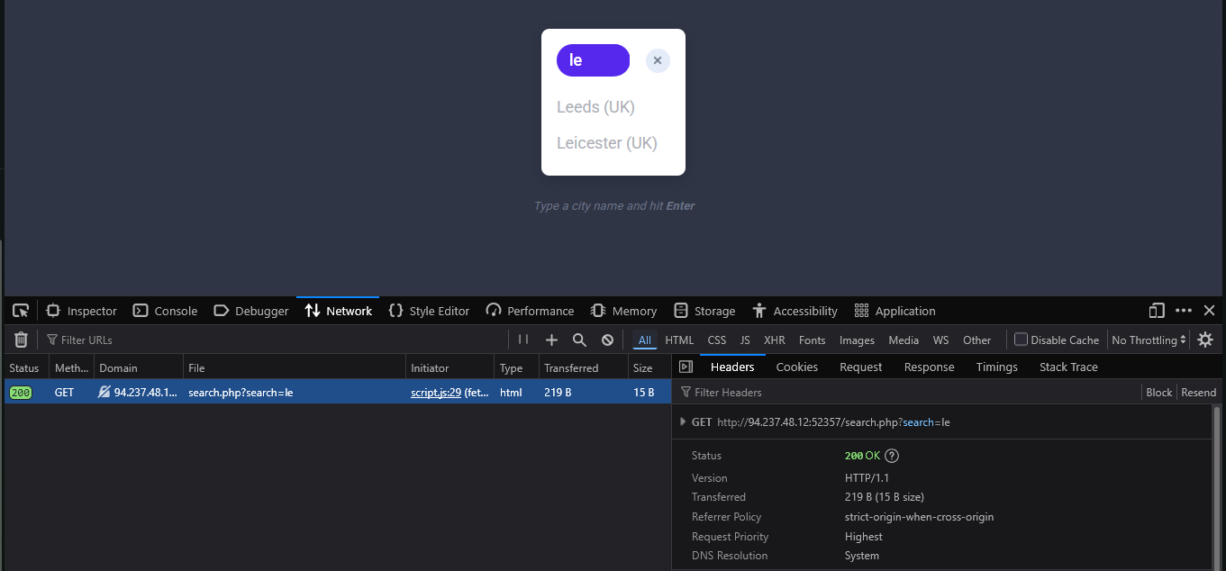Collapse the request details pane
The height and width of the screenshot is (571, 1226).
click(686, 367)
